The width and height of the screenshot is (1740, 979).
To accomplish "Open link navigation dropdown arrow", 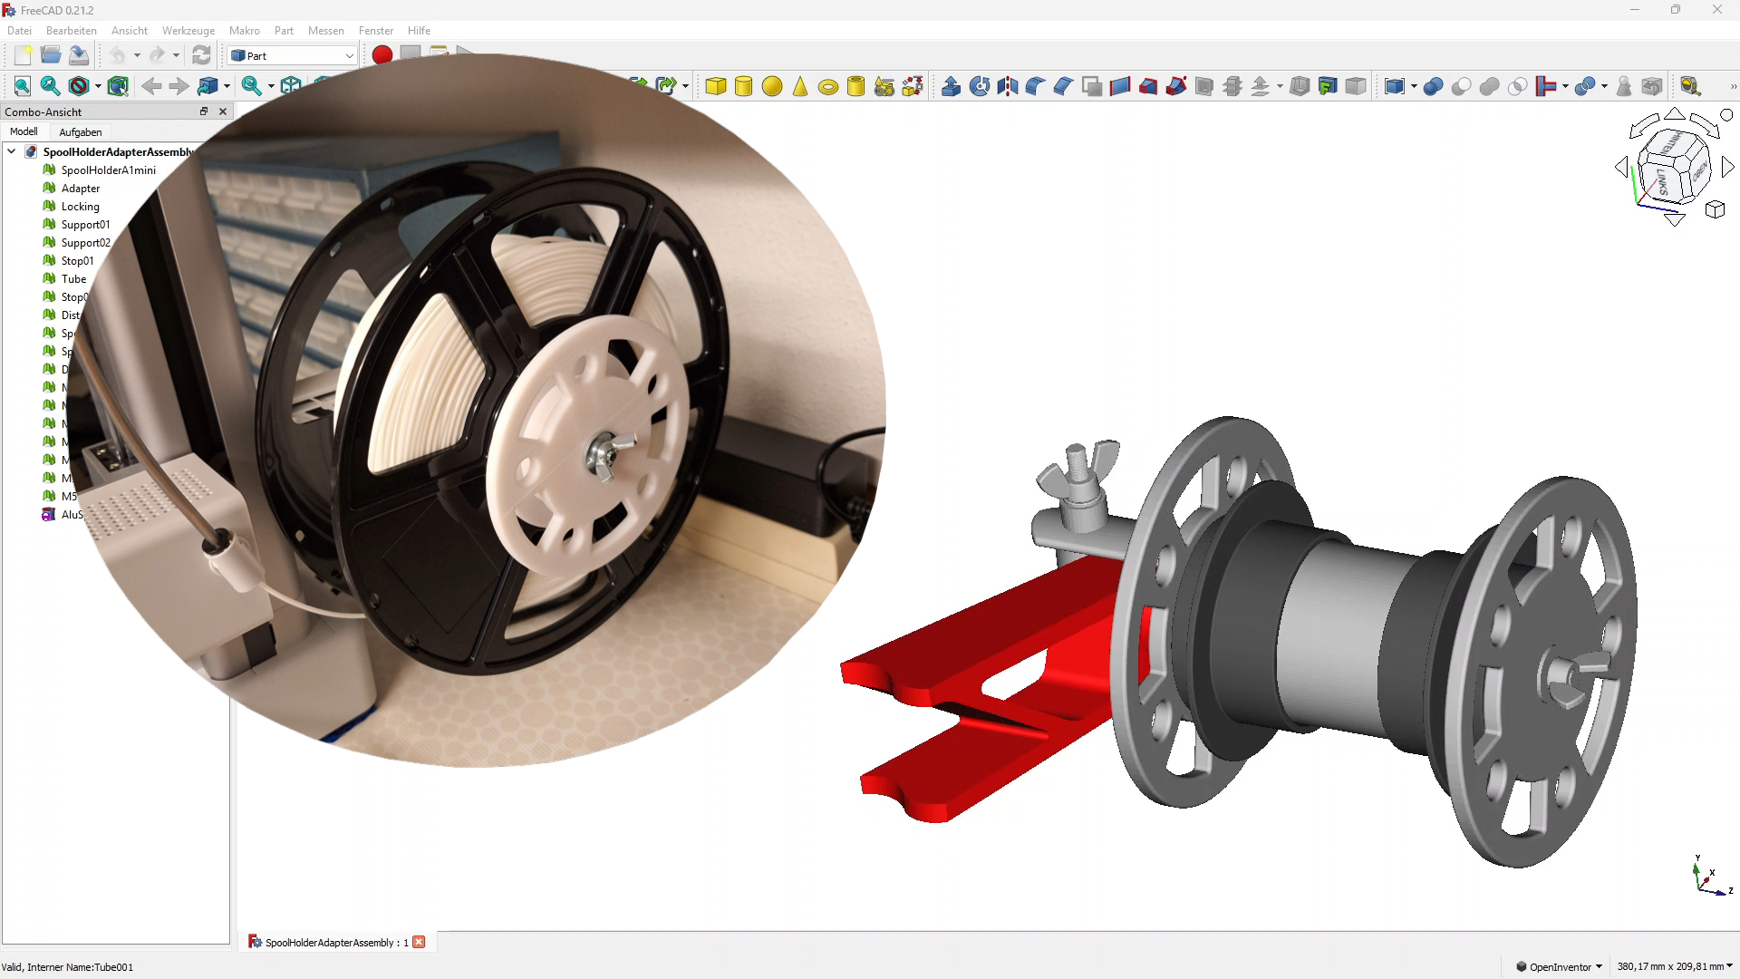I will tap(227, 86).
